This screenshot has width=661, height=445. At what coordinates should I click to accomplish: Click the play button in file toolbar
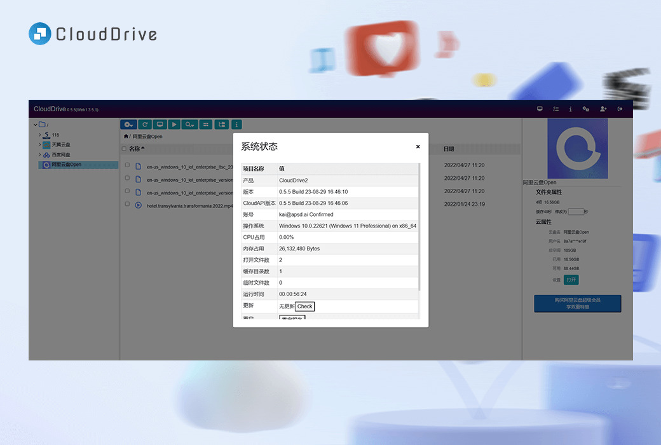click(174, 125)
